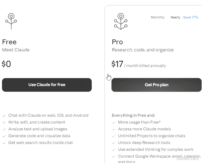The image size is (202, 163).
Task: Click checkmark icon beside 'Get web search results inside chat'
Action: [x=4, y=143]
